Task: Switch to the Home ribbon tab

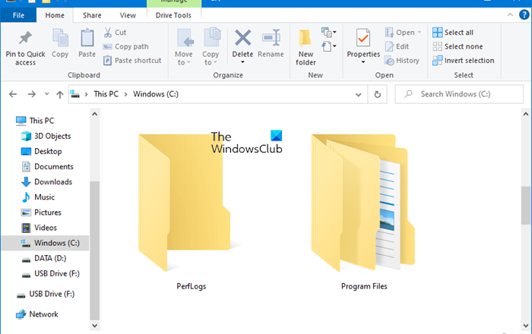Action: click(x=55, y=15)
